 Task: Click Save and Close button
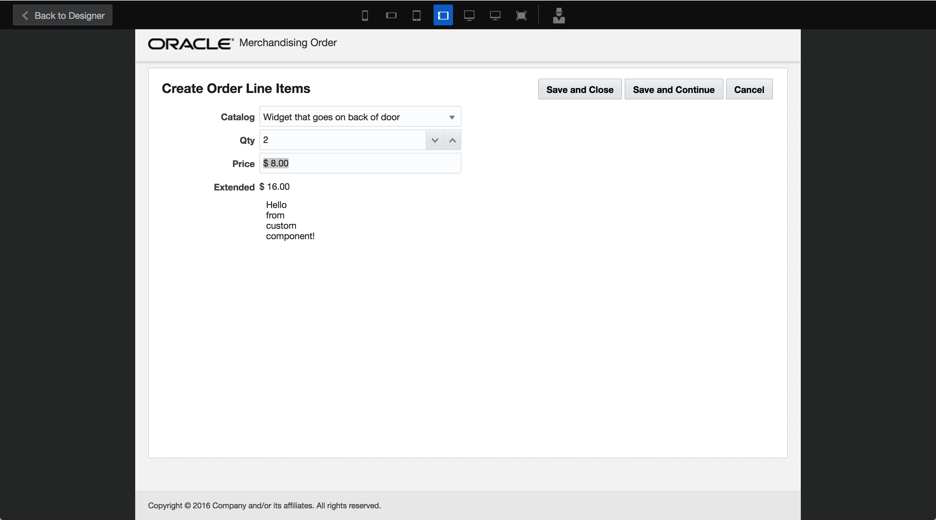tap(580, 89)
